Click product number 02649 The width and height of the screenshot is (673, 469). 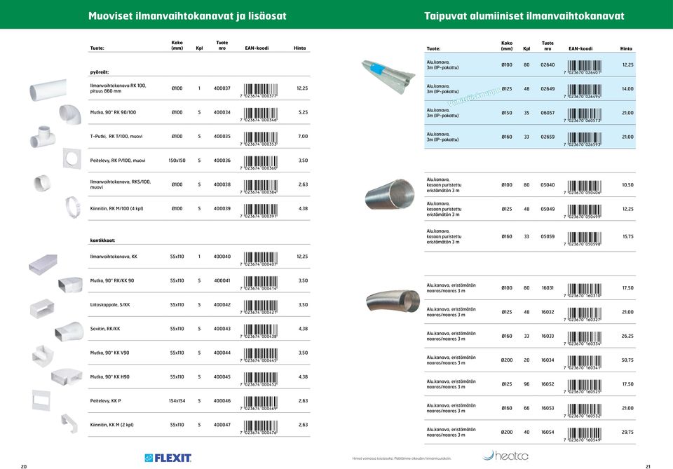point(548,89)
